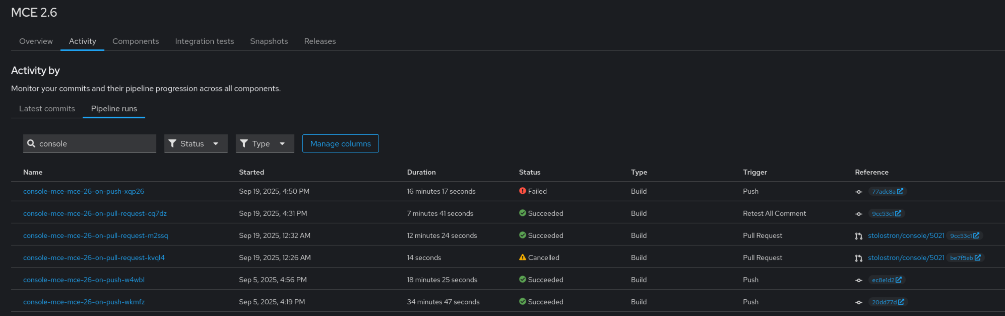Click the Cancelled warning triangle icon
Screen dimensions: 1005x316
pyautogui.click(x=522, y=257)
